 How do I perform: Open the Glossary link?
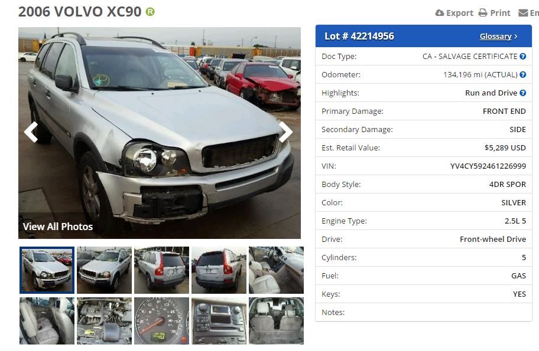495,37
